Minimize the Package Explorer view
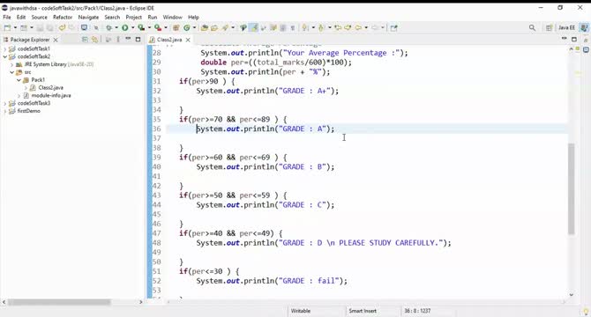The width and height of the screenshot is (591, 317). point(128,39)
